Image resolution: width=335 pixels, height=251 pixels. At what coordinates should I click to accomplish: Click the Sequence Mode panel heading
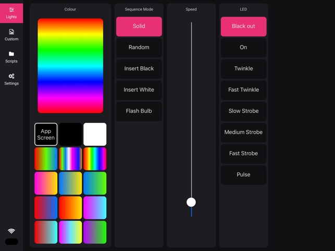click(x=139, y=9)
